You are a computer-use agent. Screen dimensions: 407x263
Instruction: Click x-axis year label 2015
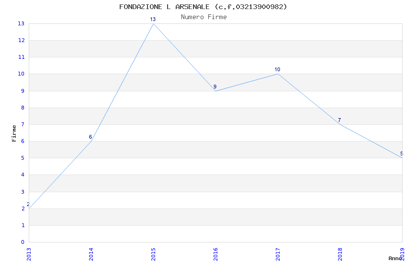pyautogui.click(x=153, y=254)
